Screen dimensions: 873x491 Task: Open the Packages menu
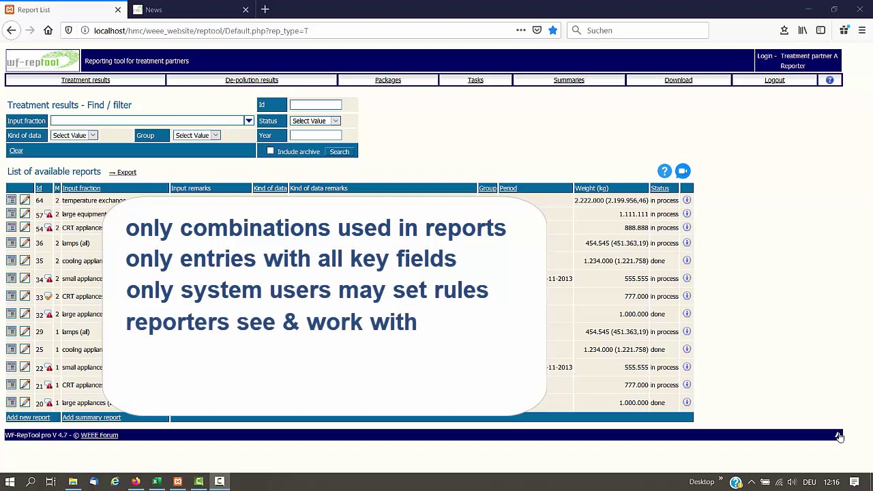coord(388,80)
